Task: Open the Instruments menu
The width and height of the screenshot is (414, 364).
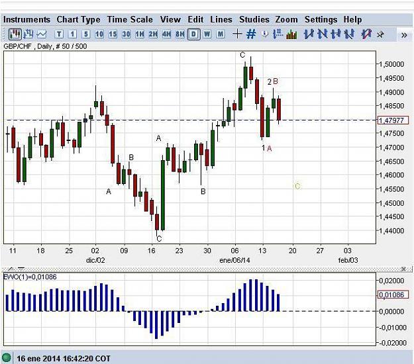Action: 26,19
